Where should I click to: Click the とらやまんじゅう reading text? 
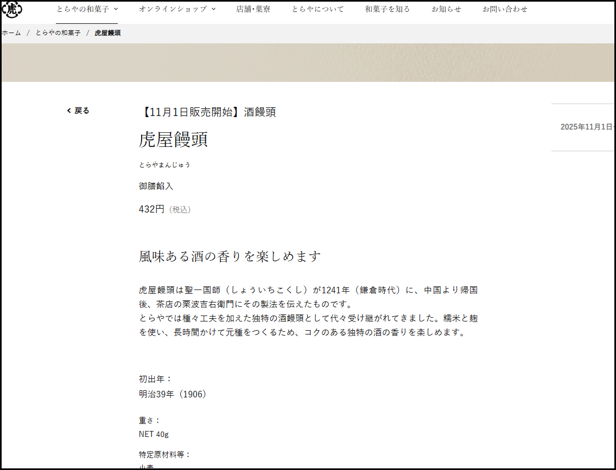[164, 165]
